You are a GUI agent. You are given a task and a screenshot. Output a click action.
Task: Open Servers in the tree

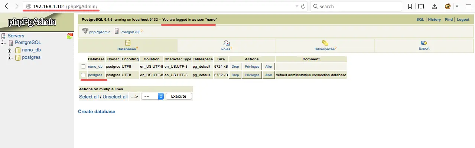[16, 36]
